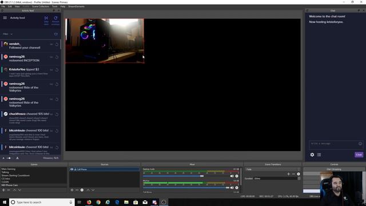Click the Mixer panel scrollbar
The height and width of the screenshot is (206, 366).
coord(241,177)
